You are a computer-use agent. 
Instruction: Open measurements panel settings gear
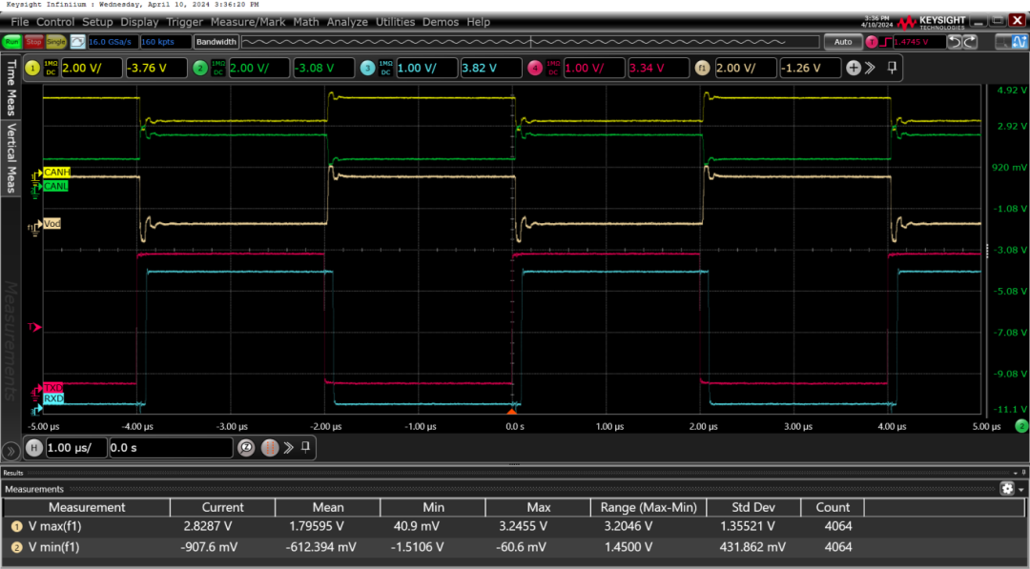(x=1006, y=489)
